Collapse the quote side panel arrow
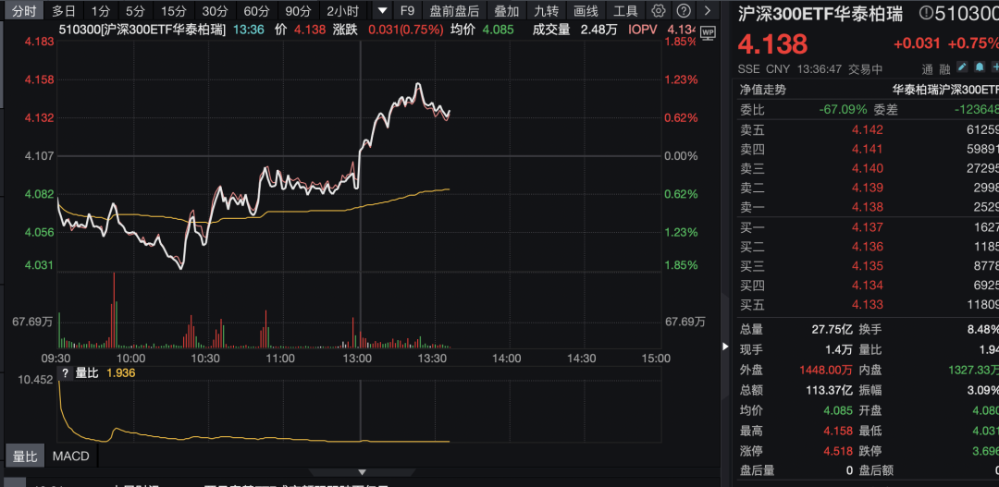 pos(726,347)
